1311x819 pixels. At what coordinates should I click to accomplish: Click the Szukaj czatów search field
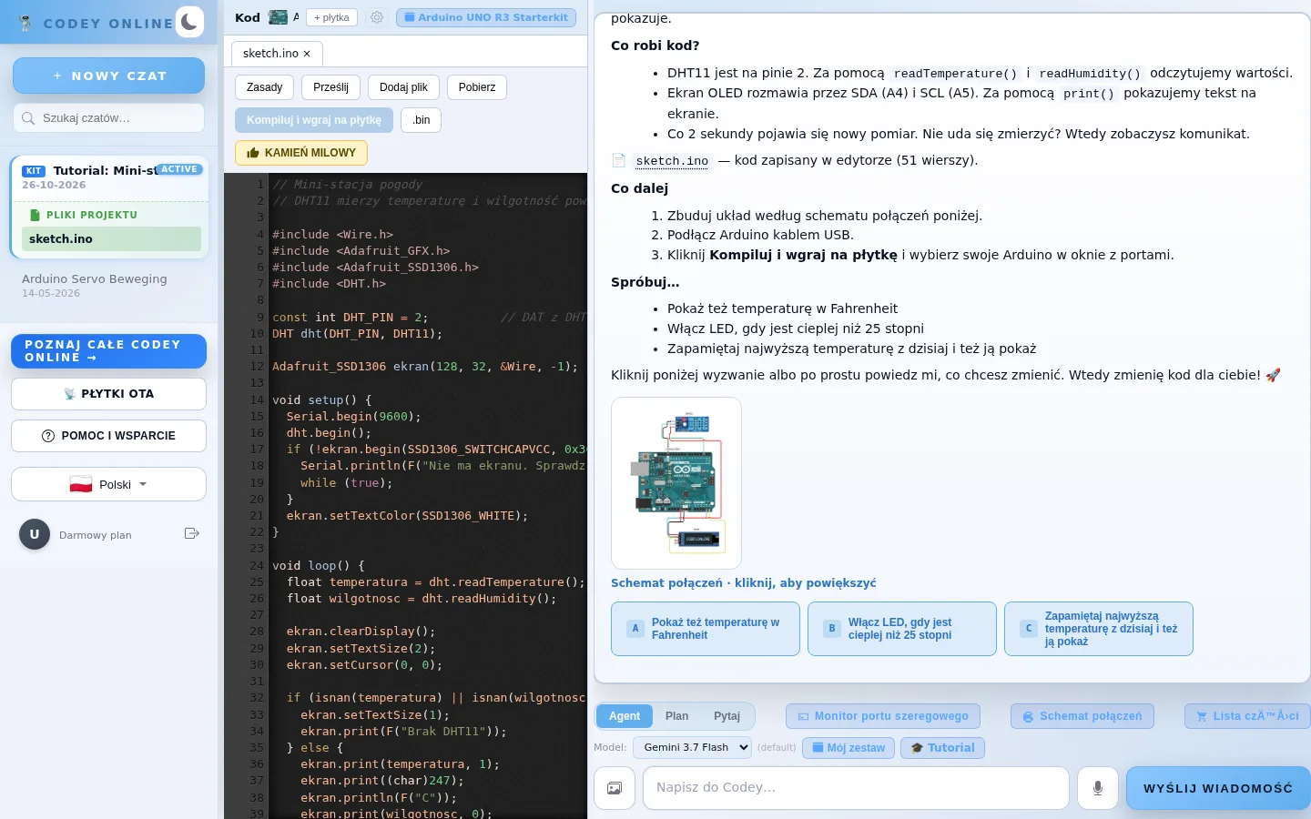[108, 118]
